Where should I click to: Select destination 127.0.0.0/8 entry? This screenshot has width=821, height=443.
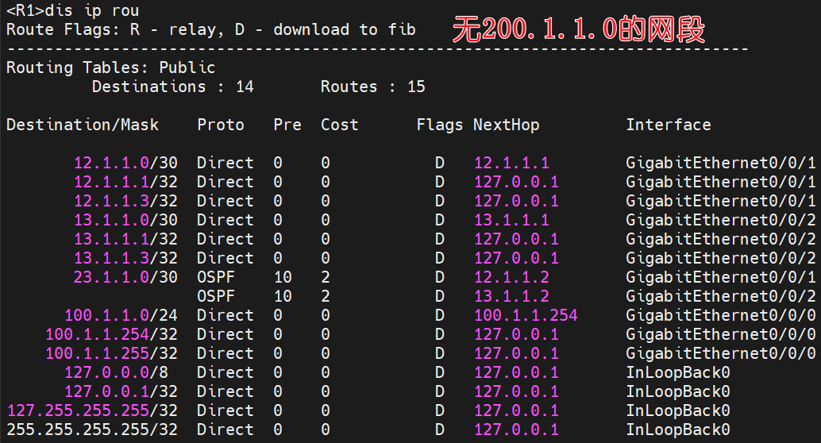pos(120,372)
